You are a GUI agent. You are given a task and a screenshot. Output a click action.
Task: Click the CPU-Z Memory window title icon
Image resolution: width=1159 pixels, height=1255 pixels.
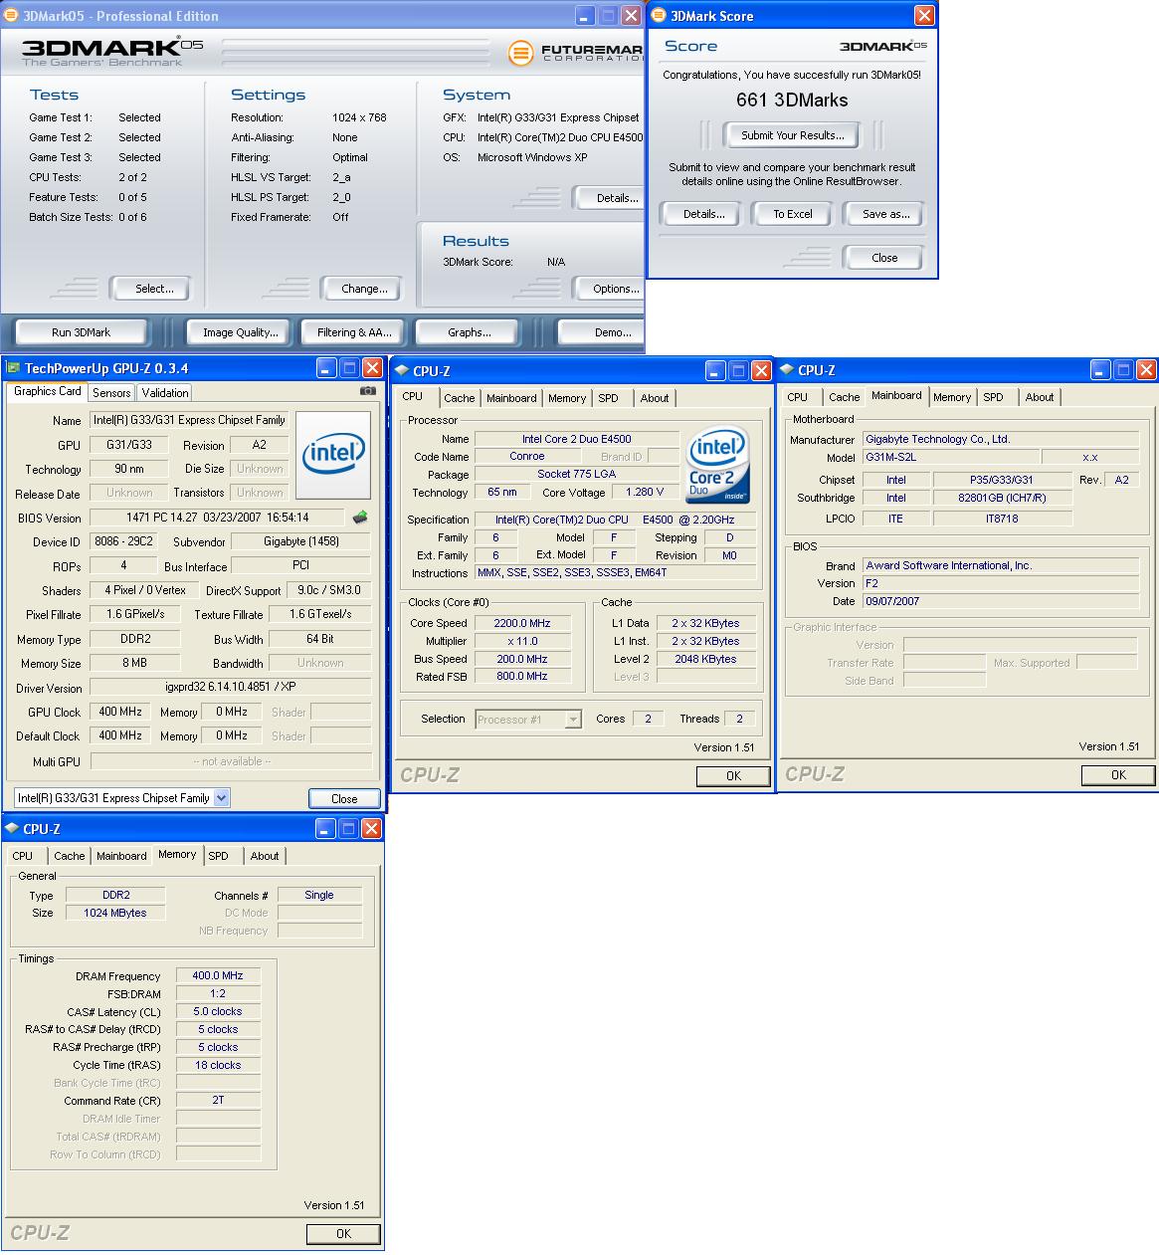pyautogui.click(x=12, y=828)
